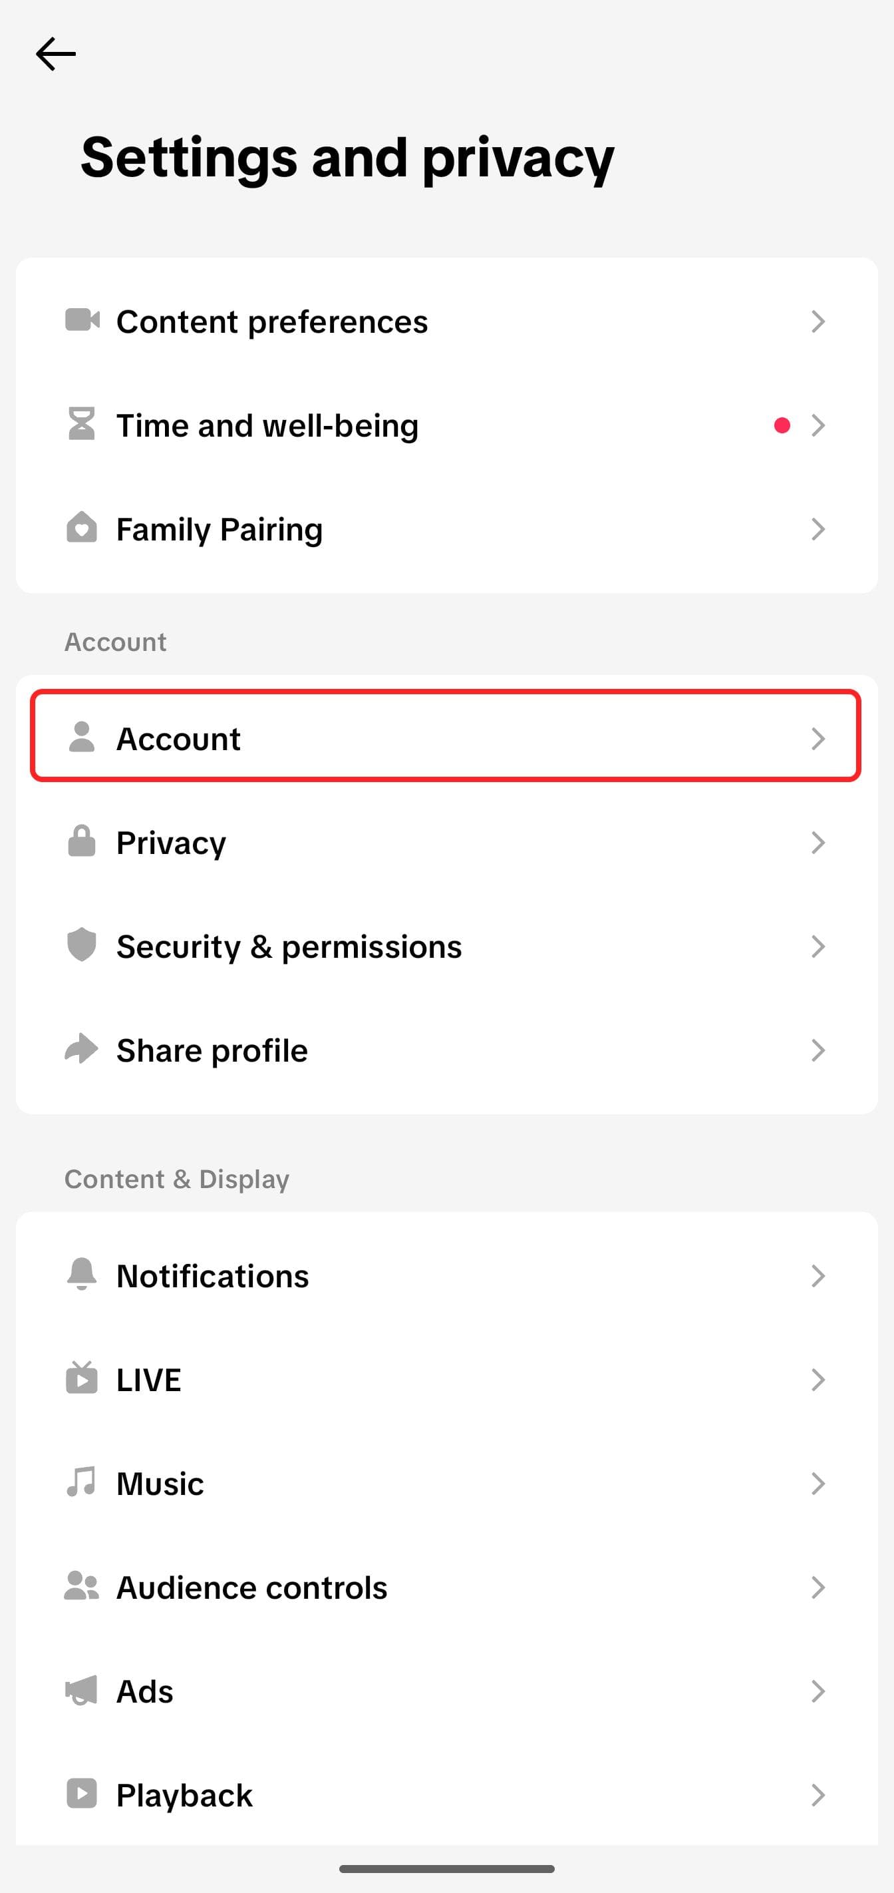This screenshot has width=894, height=1893.
Task: Open Notifications using its right chevron
Action: (x=819, y=1276)
